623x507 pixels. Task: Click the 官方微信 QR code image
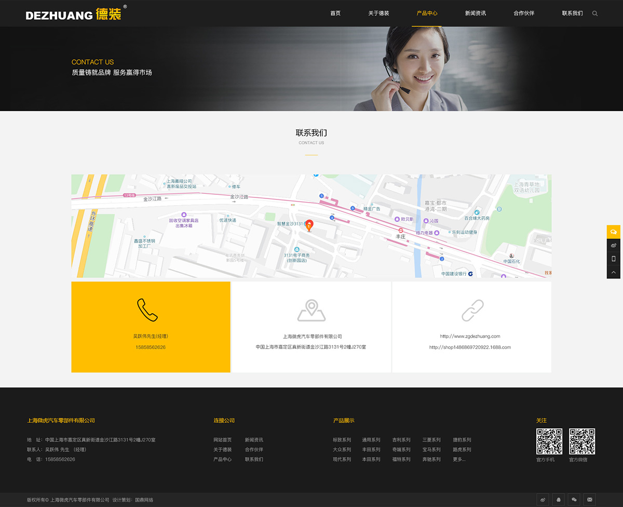(x=581, y=442)
